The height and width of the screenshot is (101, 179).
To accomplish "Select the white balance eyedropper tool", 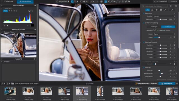I will coord(112,2).
